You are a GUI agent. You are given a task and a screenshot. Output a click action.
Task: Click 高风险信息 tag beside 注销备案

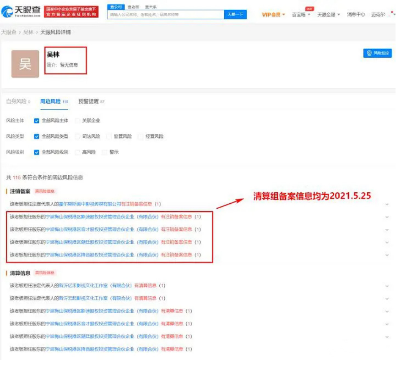[45, 191]
